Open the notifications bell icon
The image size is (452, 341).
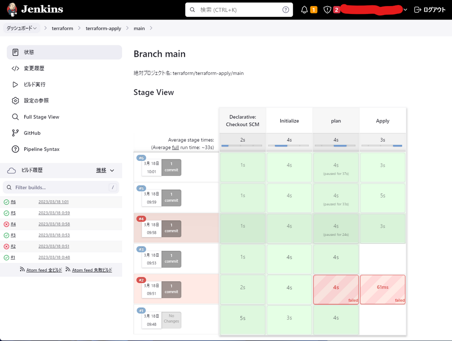pos(304,10)
